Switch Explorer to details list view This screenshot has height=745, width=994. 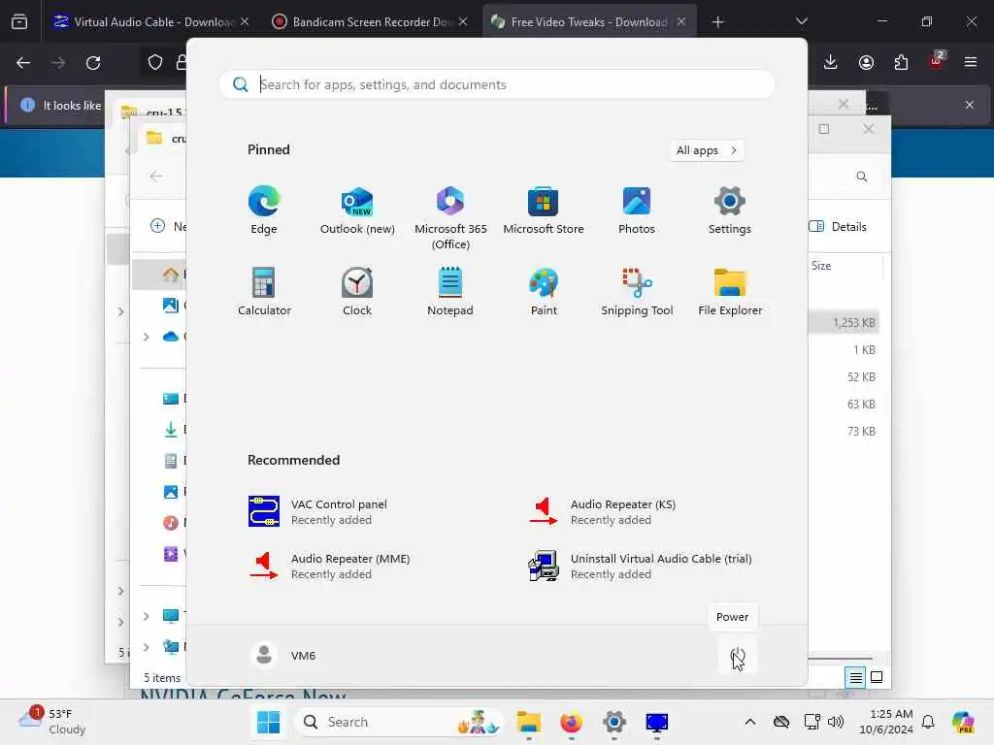coord(855,678)
